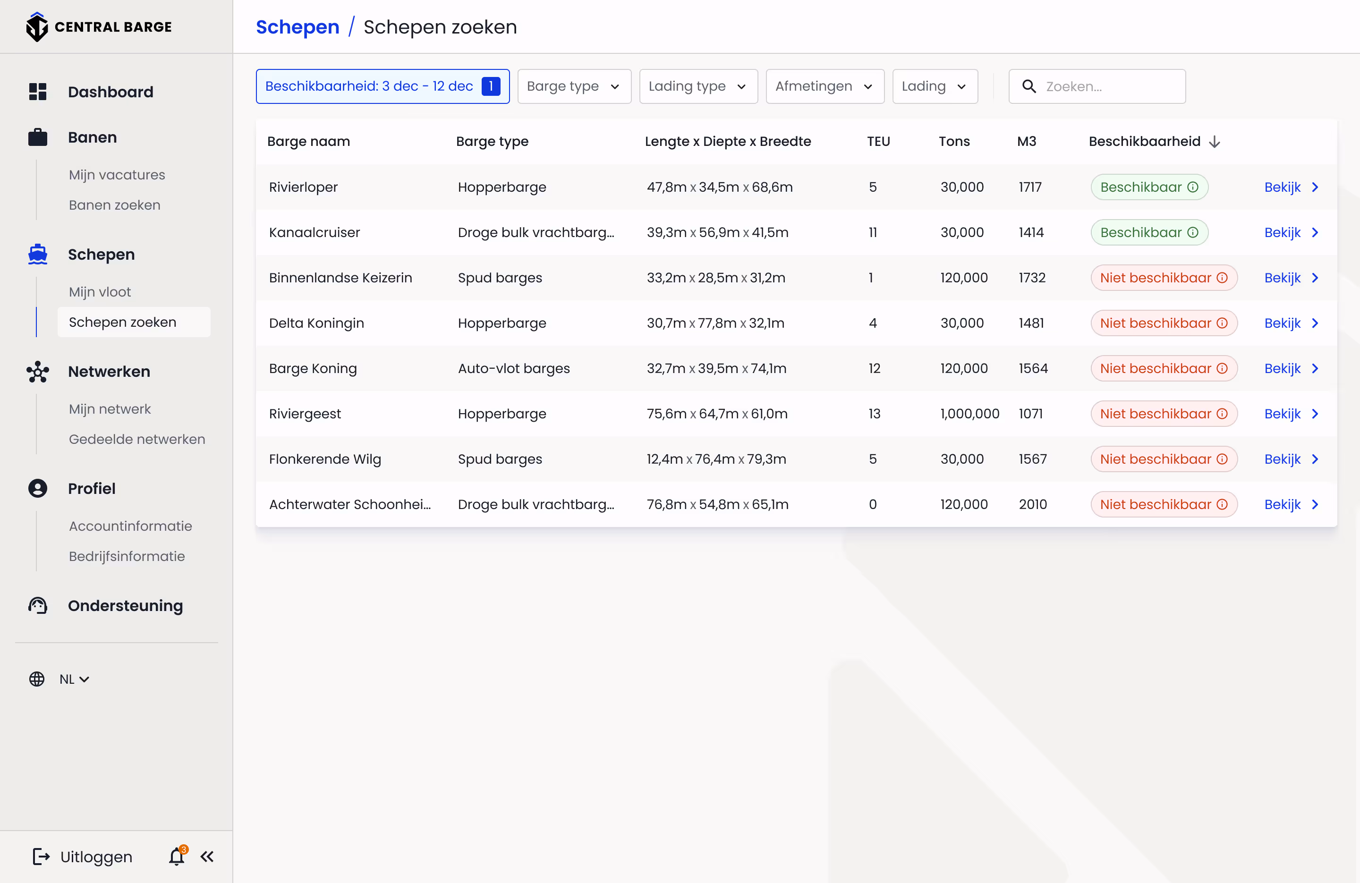Go to Mijn vacatures in sidebar
This screenshot has height=883, width=1360.
[x=117, y=175]
